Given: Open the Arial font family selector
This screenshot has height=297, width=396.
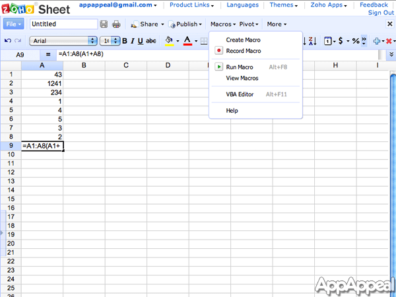Looking at the screenshot, I should [x=63, y=41].
